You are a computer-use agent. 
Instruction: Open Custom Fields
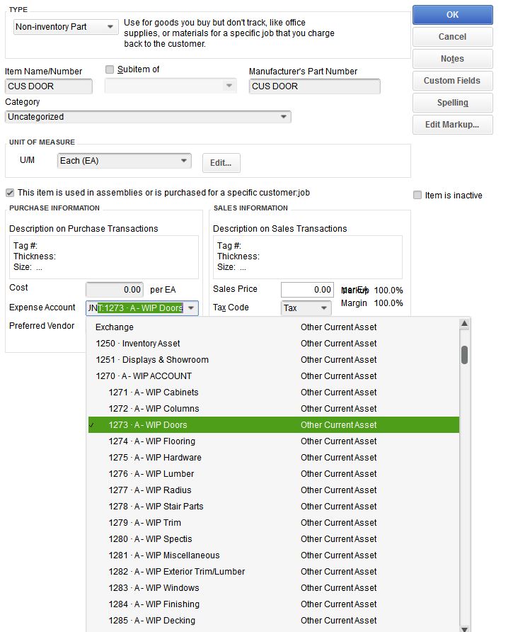click(x=452, y=81)
